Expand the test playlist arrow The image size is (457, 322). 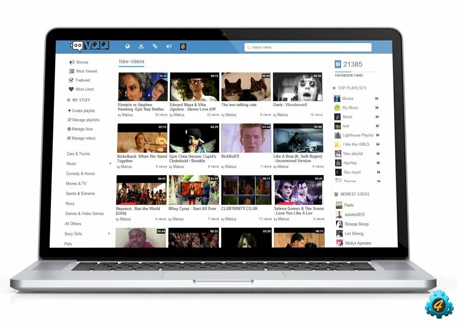pyautogui.click(x=378, y=126)
